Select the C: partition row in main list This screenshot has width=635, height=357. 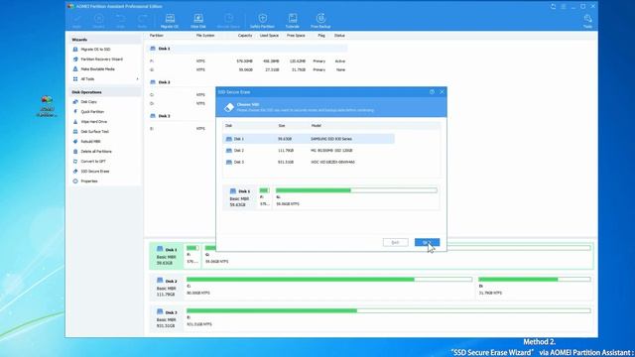(x=182, y=95)
